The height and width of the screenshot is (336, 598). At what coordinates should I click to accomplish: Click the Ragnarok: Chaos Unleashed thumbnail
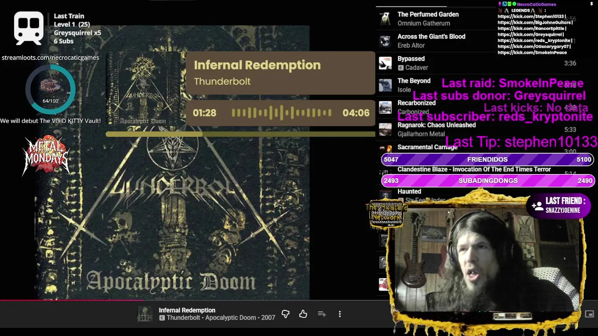point(385,129)
